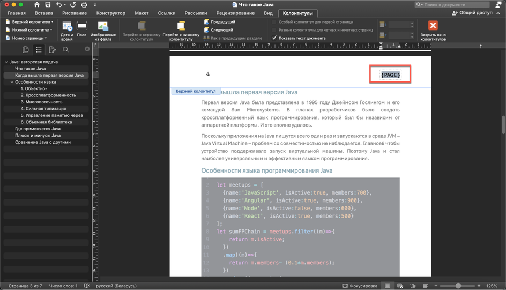This screenshot has width=506, height=290.
Task: Open the Номер страницы dropdown
Action: [26, 38]
